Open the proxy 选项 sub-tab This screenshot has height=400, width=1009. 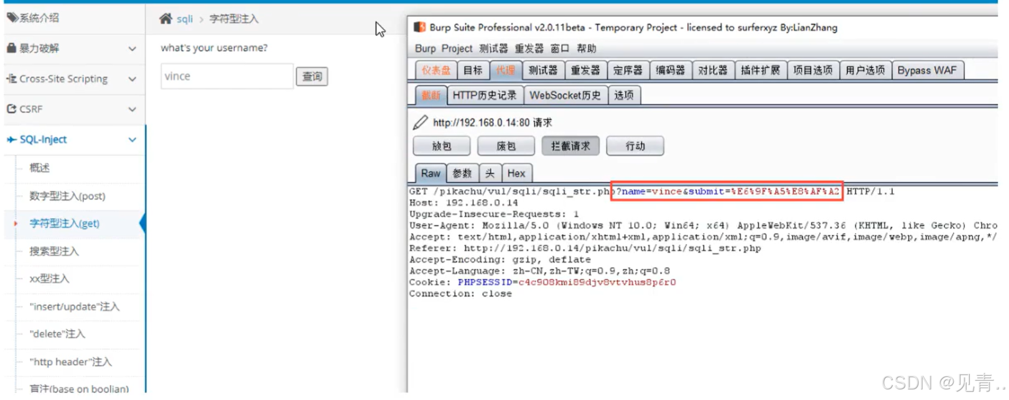[624, 95]
